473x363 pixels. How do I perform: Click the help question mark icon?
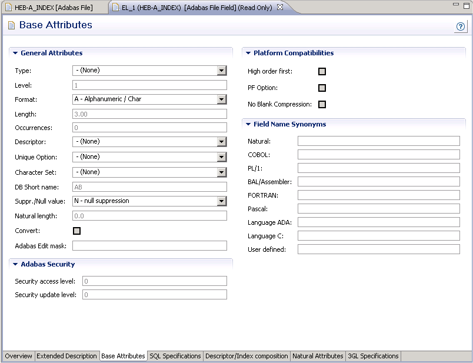[x=460, y=26]
